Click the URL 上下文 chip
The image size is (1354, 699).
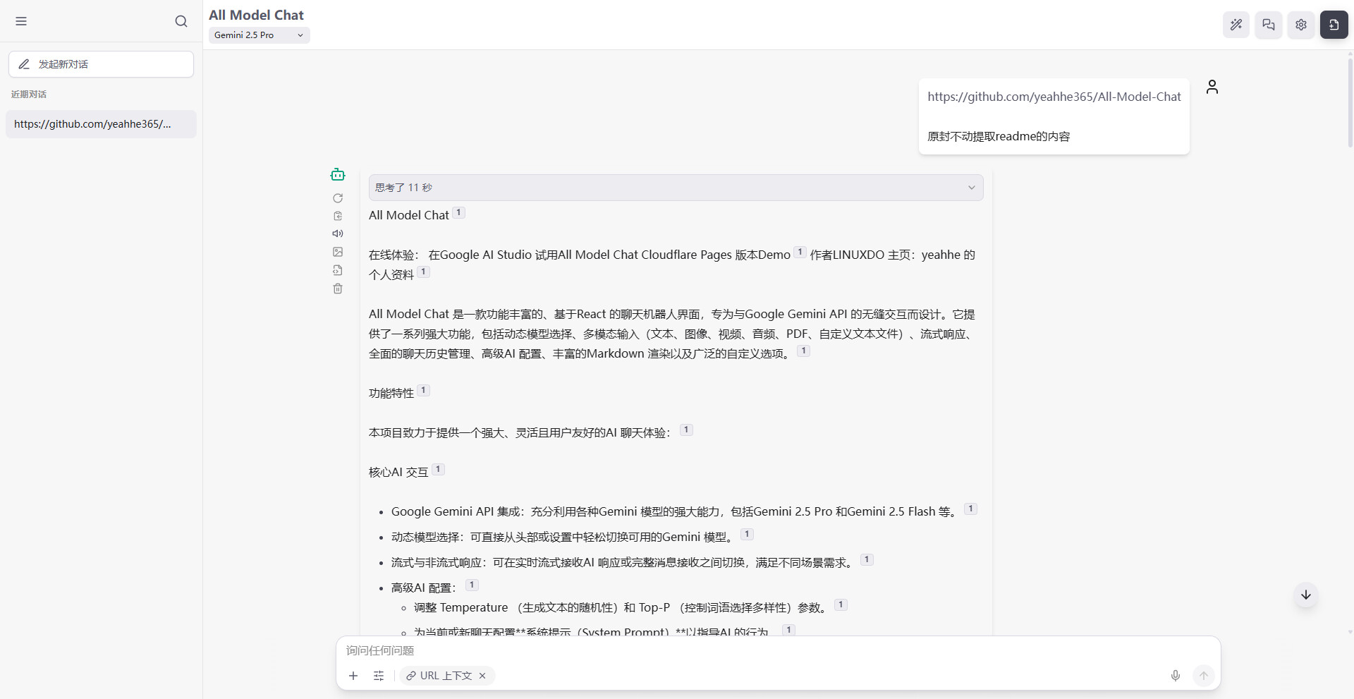click(446, 676)
